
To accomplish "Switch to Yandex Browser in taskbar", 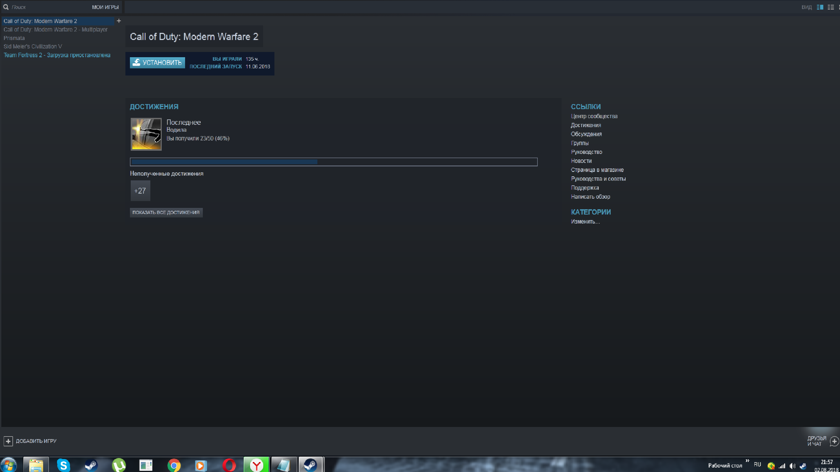I will pos(256,465).
